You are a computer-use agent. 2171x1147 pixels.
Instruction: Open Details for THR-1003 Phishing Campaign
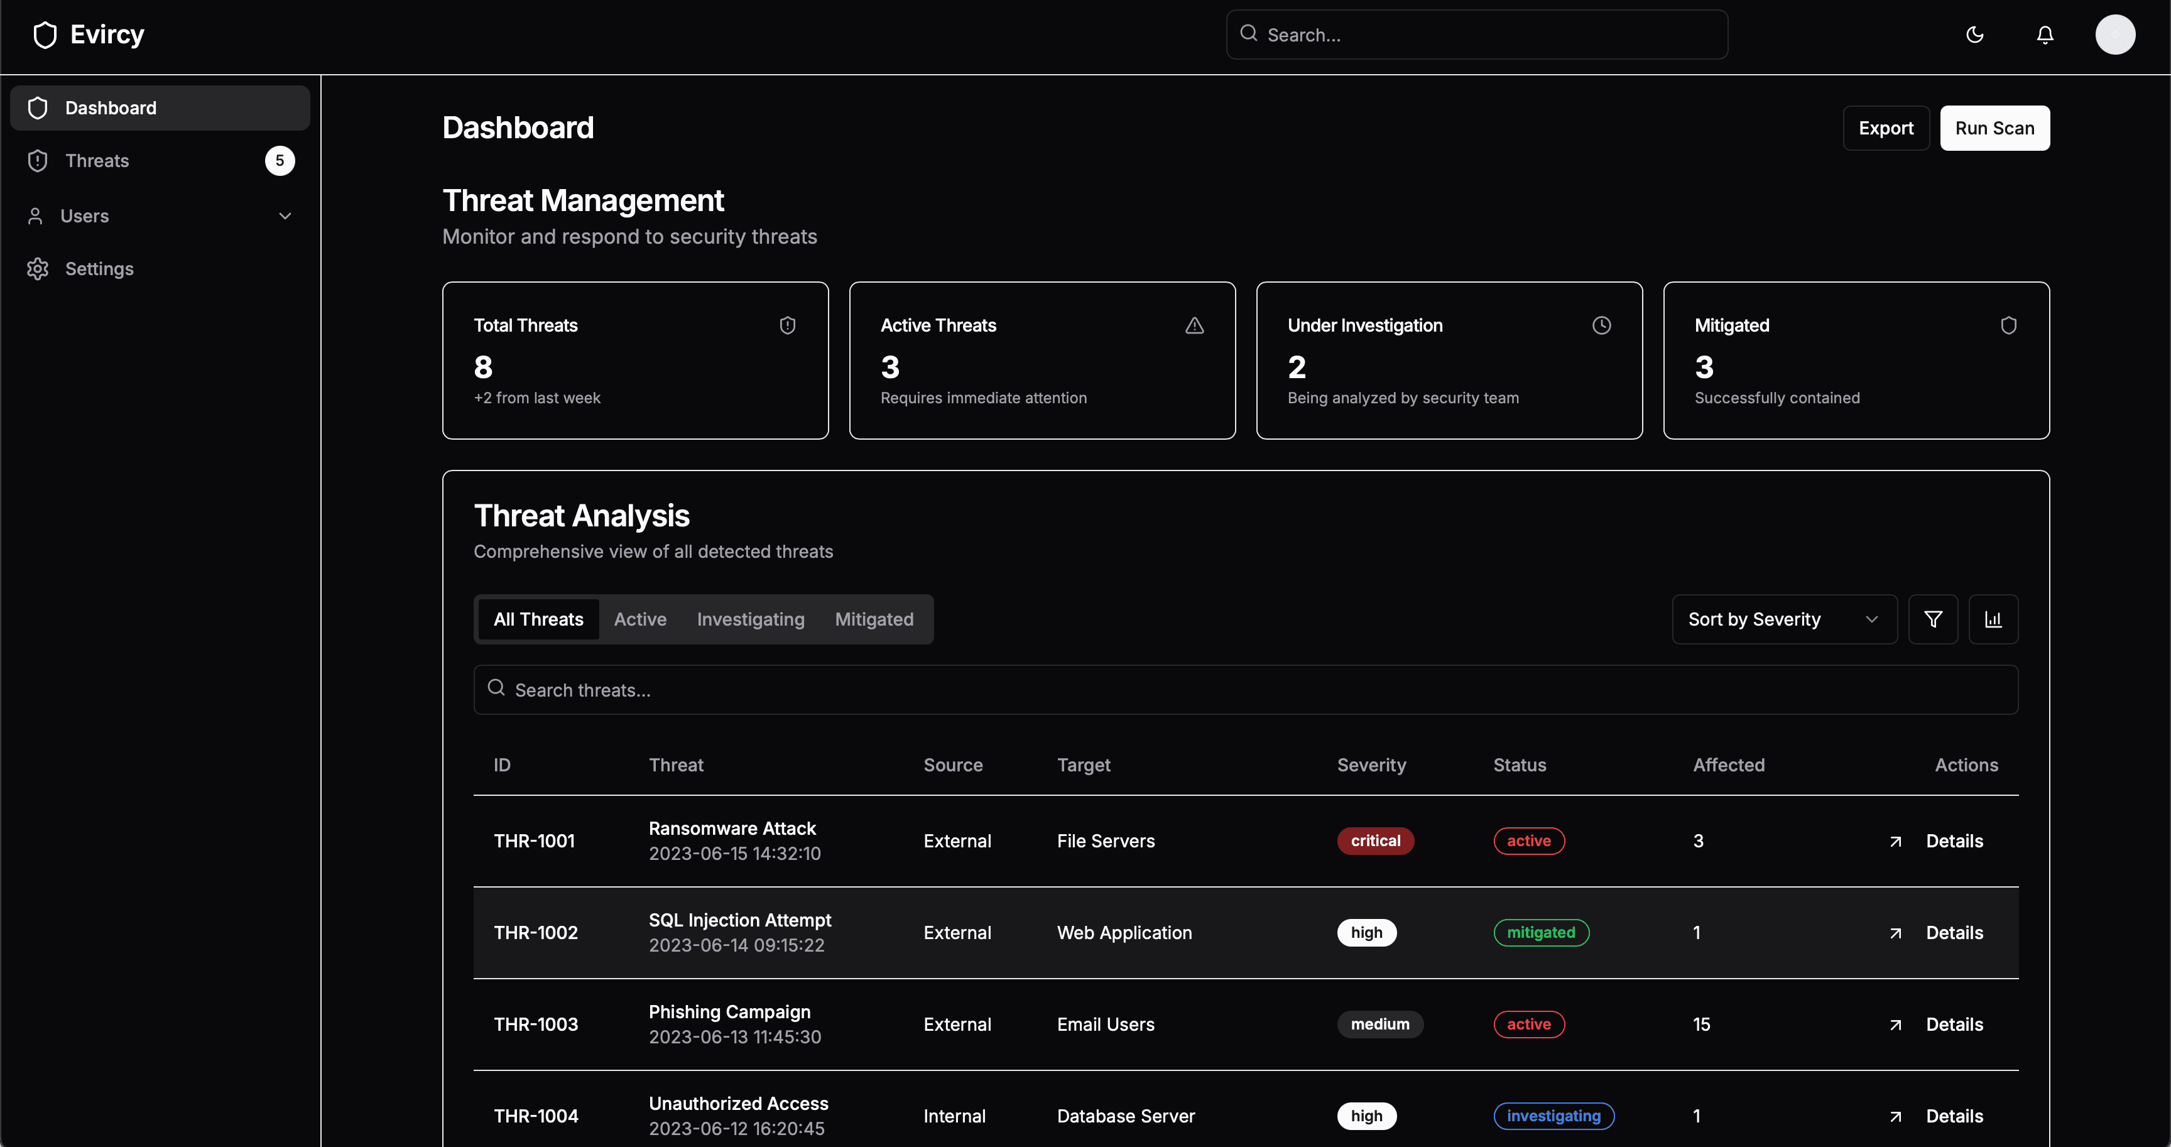coord(1954,1024)
